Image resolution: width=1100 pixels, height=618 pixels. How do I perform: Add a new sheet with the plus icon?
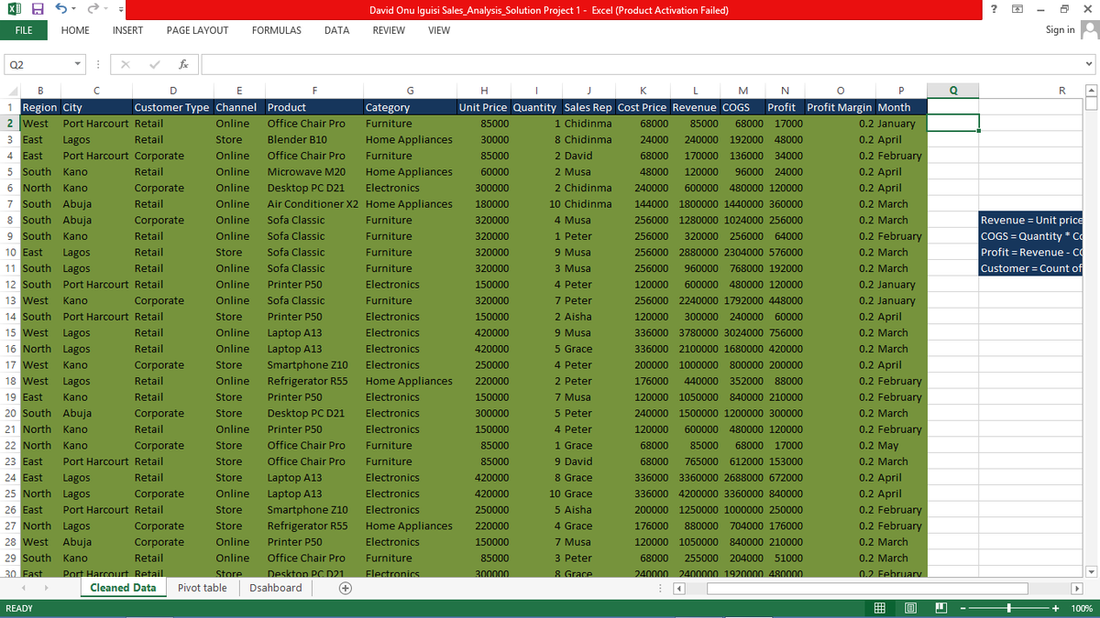coord(345,588)
